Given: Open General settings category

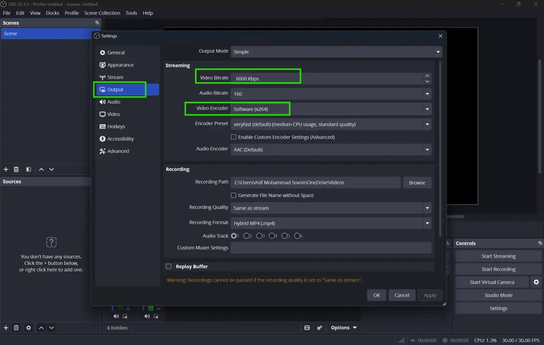Looking at the screenshot, I should [127, 53].
